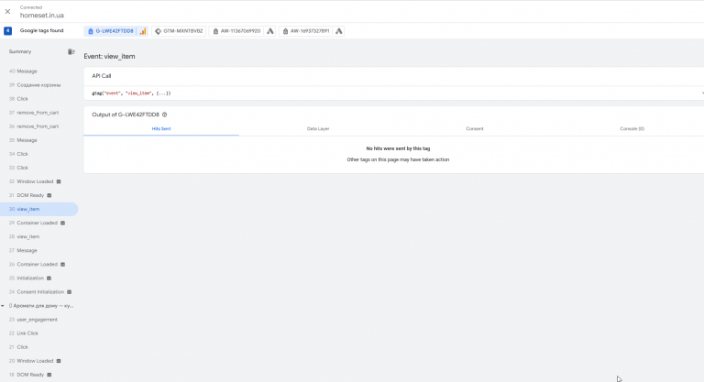Click the homeset.in.ua connected domain
This screenshot has width=704, height=382.
42,16
